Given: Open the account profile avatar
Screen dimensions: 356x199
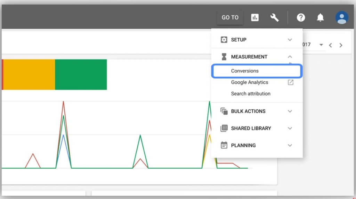Looking at the screenshot, I should pyautogui.click(x=342, y=17).
